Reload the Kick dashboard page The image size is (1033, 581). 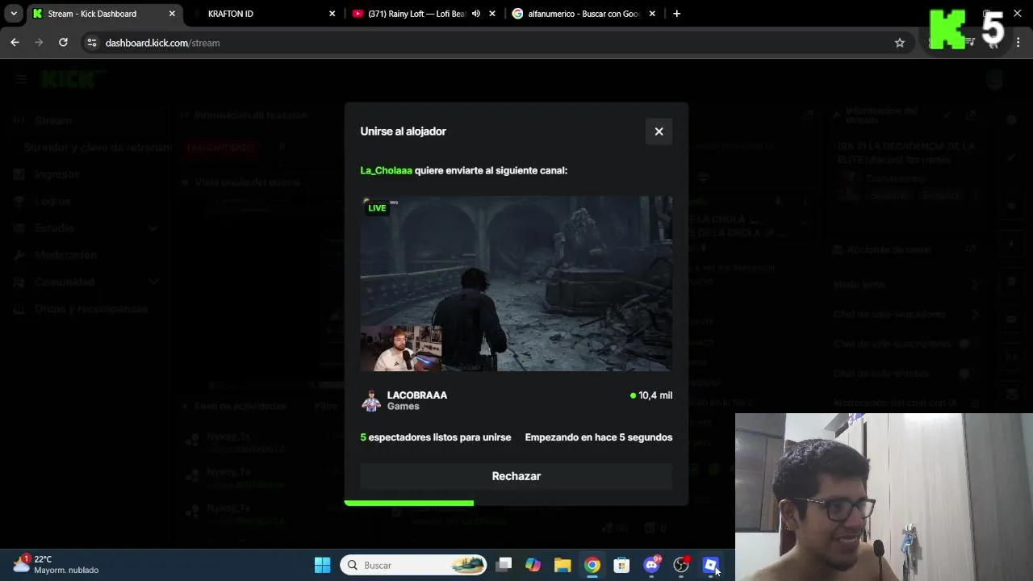coord(63,43)
